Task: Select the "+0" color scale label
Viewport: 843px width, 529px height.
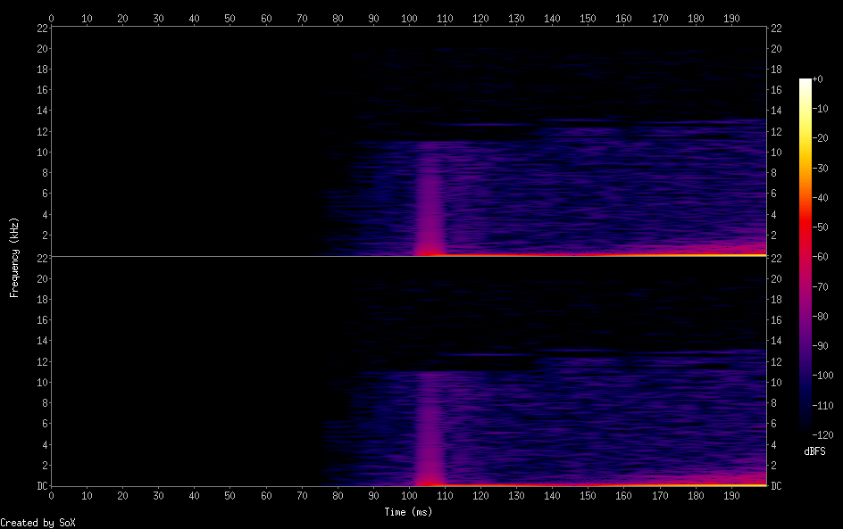Action: (x=818, y=79)
